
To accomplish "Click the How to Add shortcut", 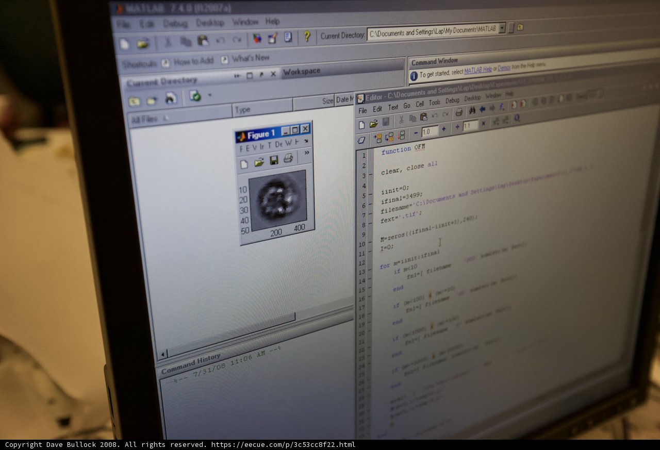I will [x=193, y=61].
